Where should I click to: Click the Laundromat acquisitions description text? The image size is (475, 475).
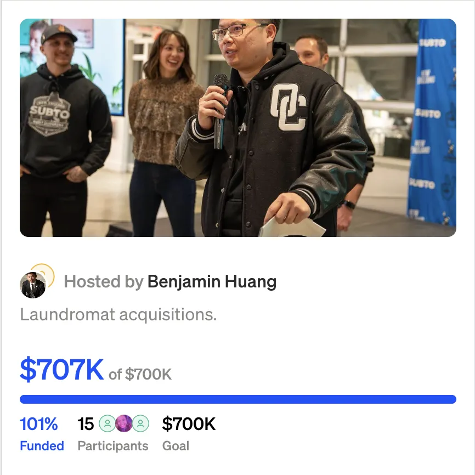(118, 314)
